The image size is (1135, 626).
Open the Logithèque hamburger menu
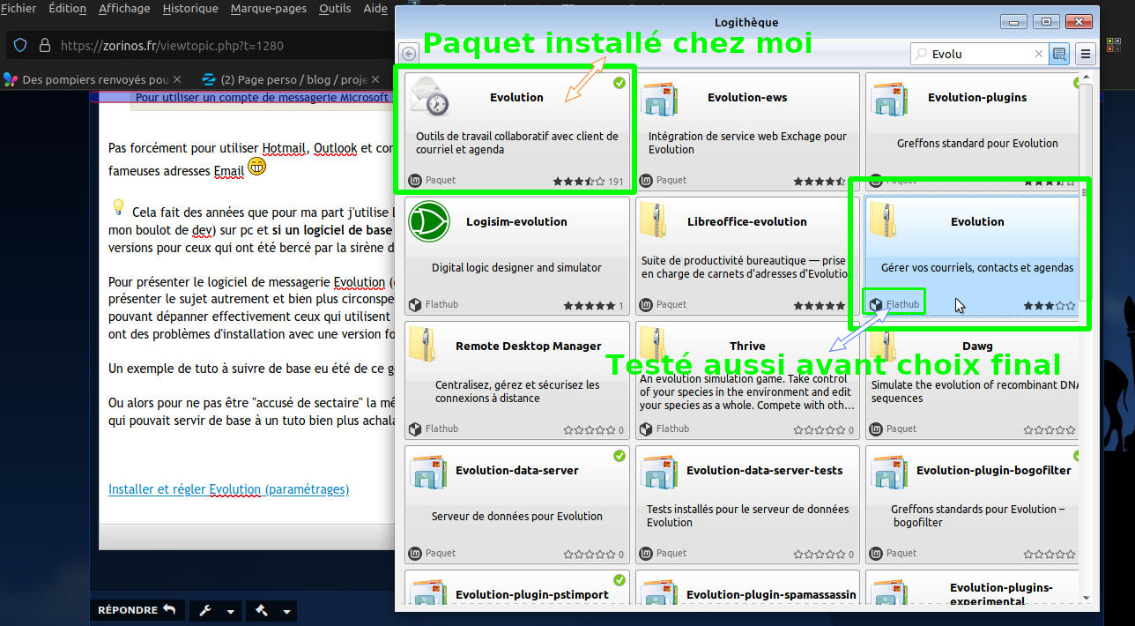coord(1086,54)
